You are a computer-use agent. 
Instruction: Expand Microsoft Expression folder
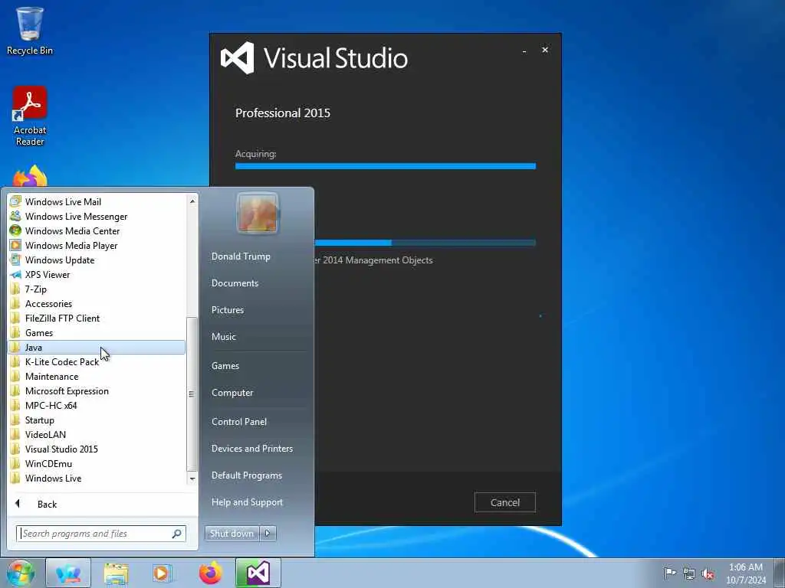click(97, 391)
